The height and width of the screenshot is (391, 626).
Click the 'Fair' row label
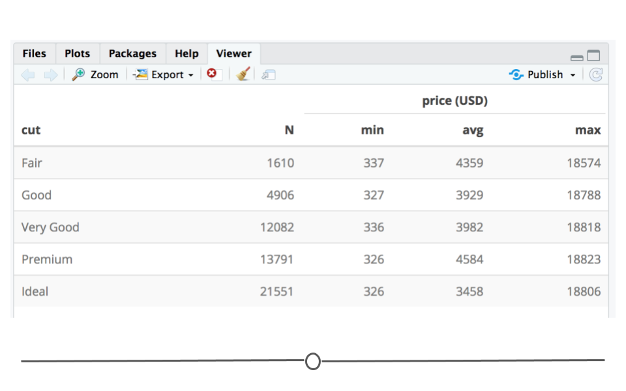click(x=31, y=163)
